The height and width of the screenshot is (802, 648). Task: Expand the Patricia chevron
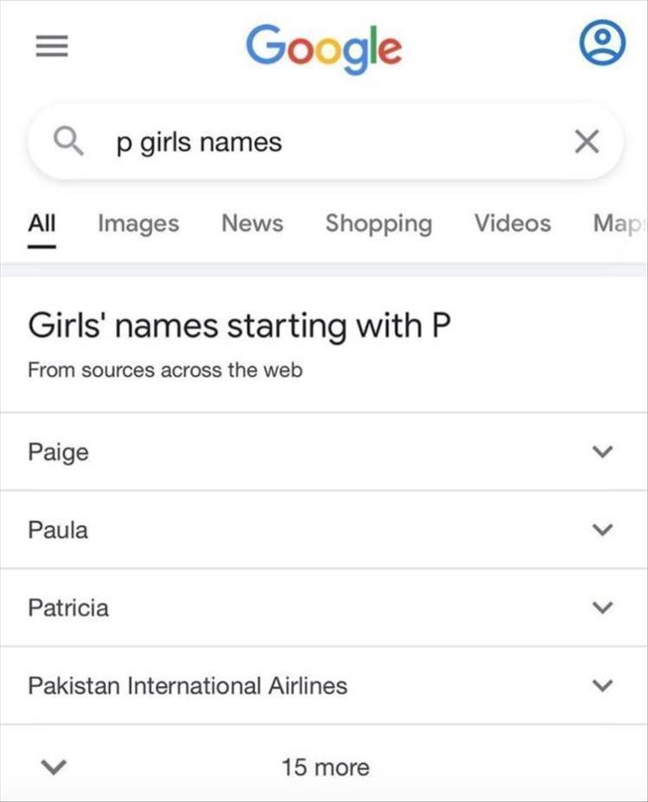pyautogui.click(x=603, y=608)
